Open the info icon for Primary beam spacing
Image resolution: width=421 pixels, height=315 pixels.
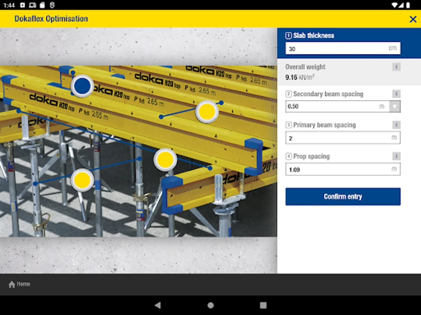pyautogui.click(x=396, y=125)
